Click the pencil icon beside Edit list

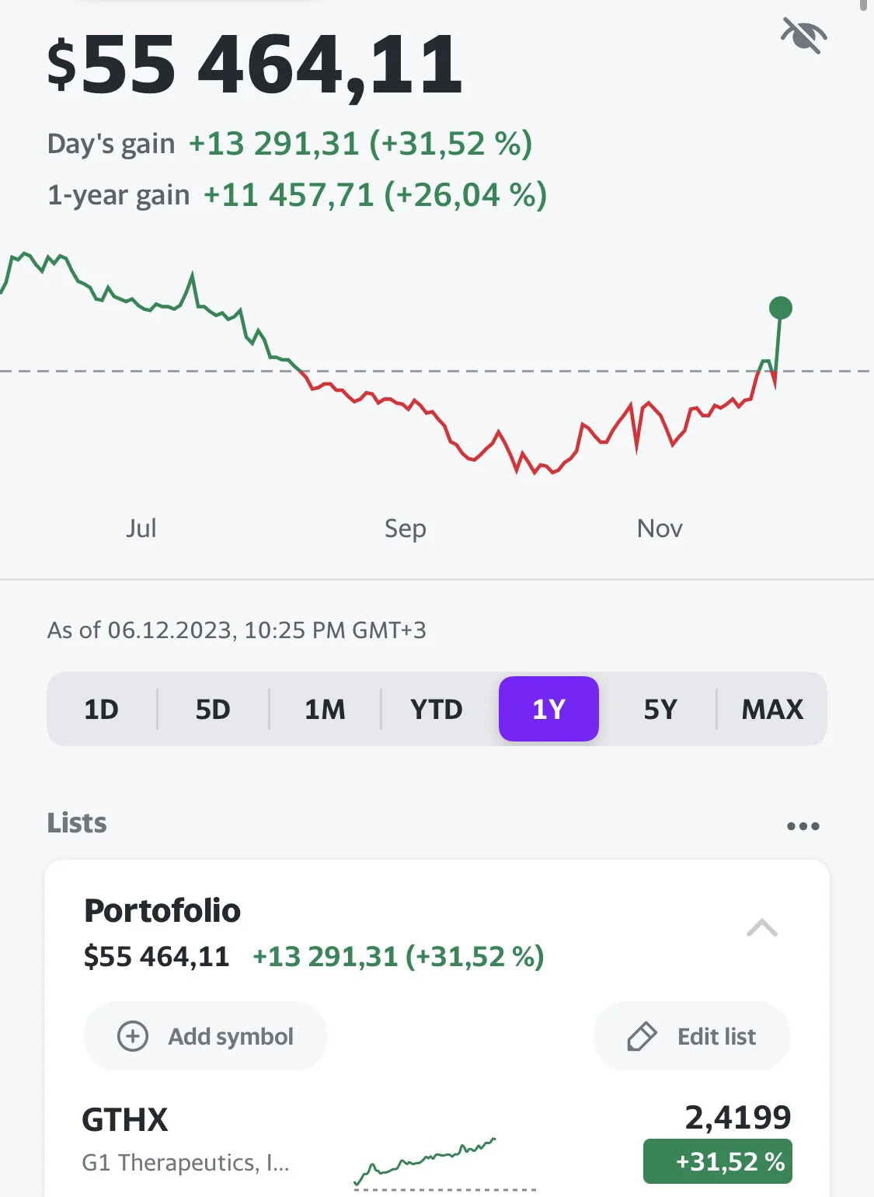(x=642, y=1036)
